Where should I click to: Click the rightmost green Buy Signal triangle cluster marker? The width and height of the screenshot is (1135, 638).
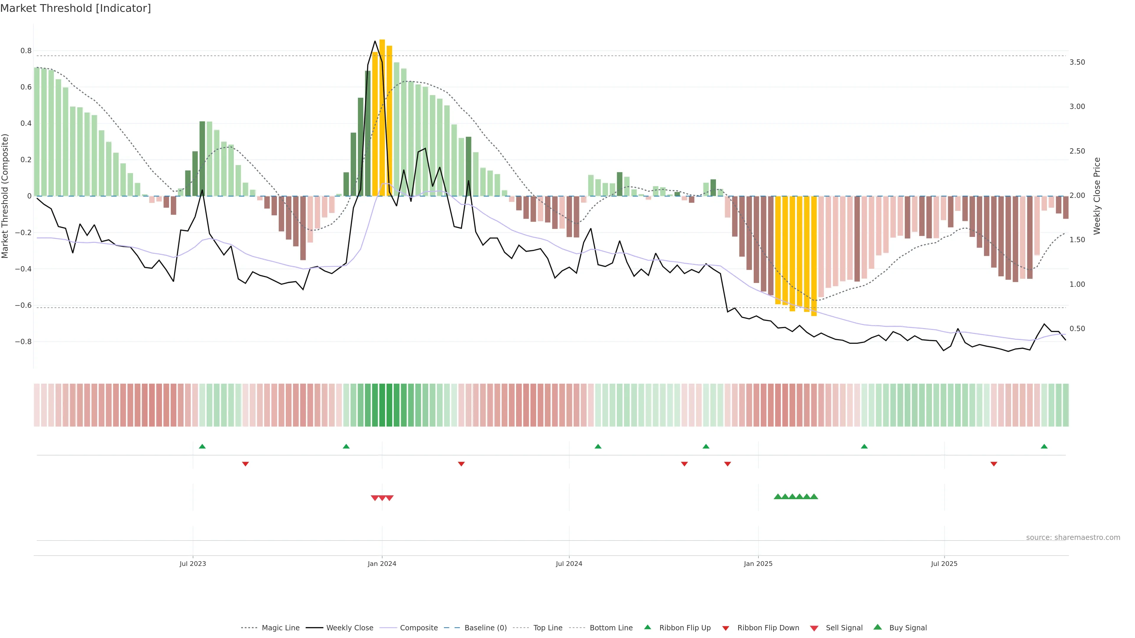[814, 497]
